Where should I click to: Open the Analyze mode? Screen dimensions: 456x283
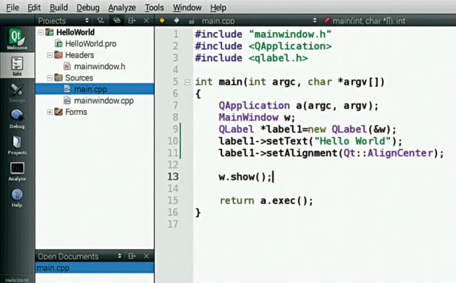pyautogui.click(x=17, y=171)
